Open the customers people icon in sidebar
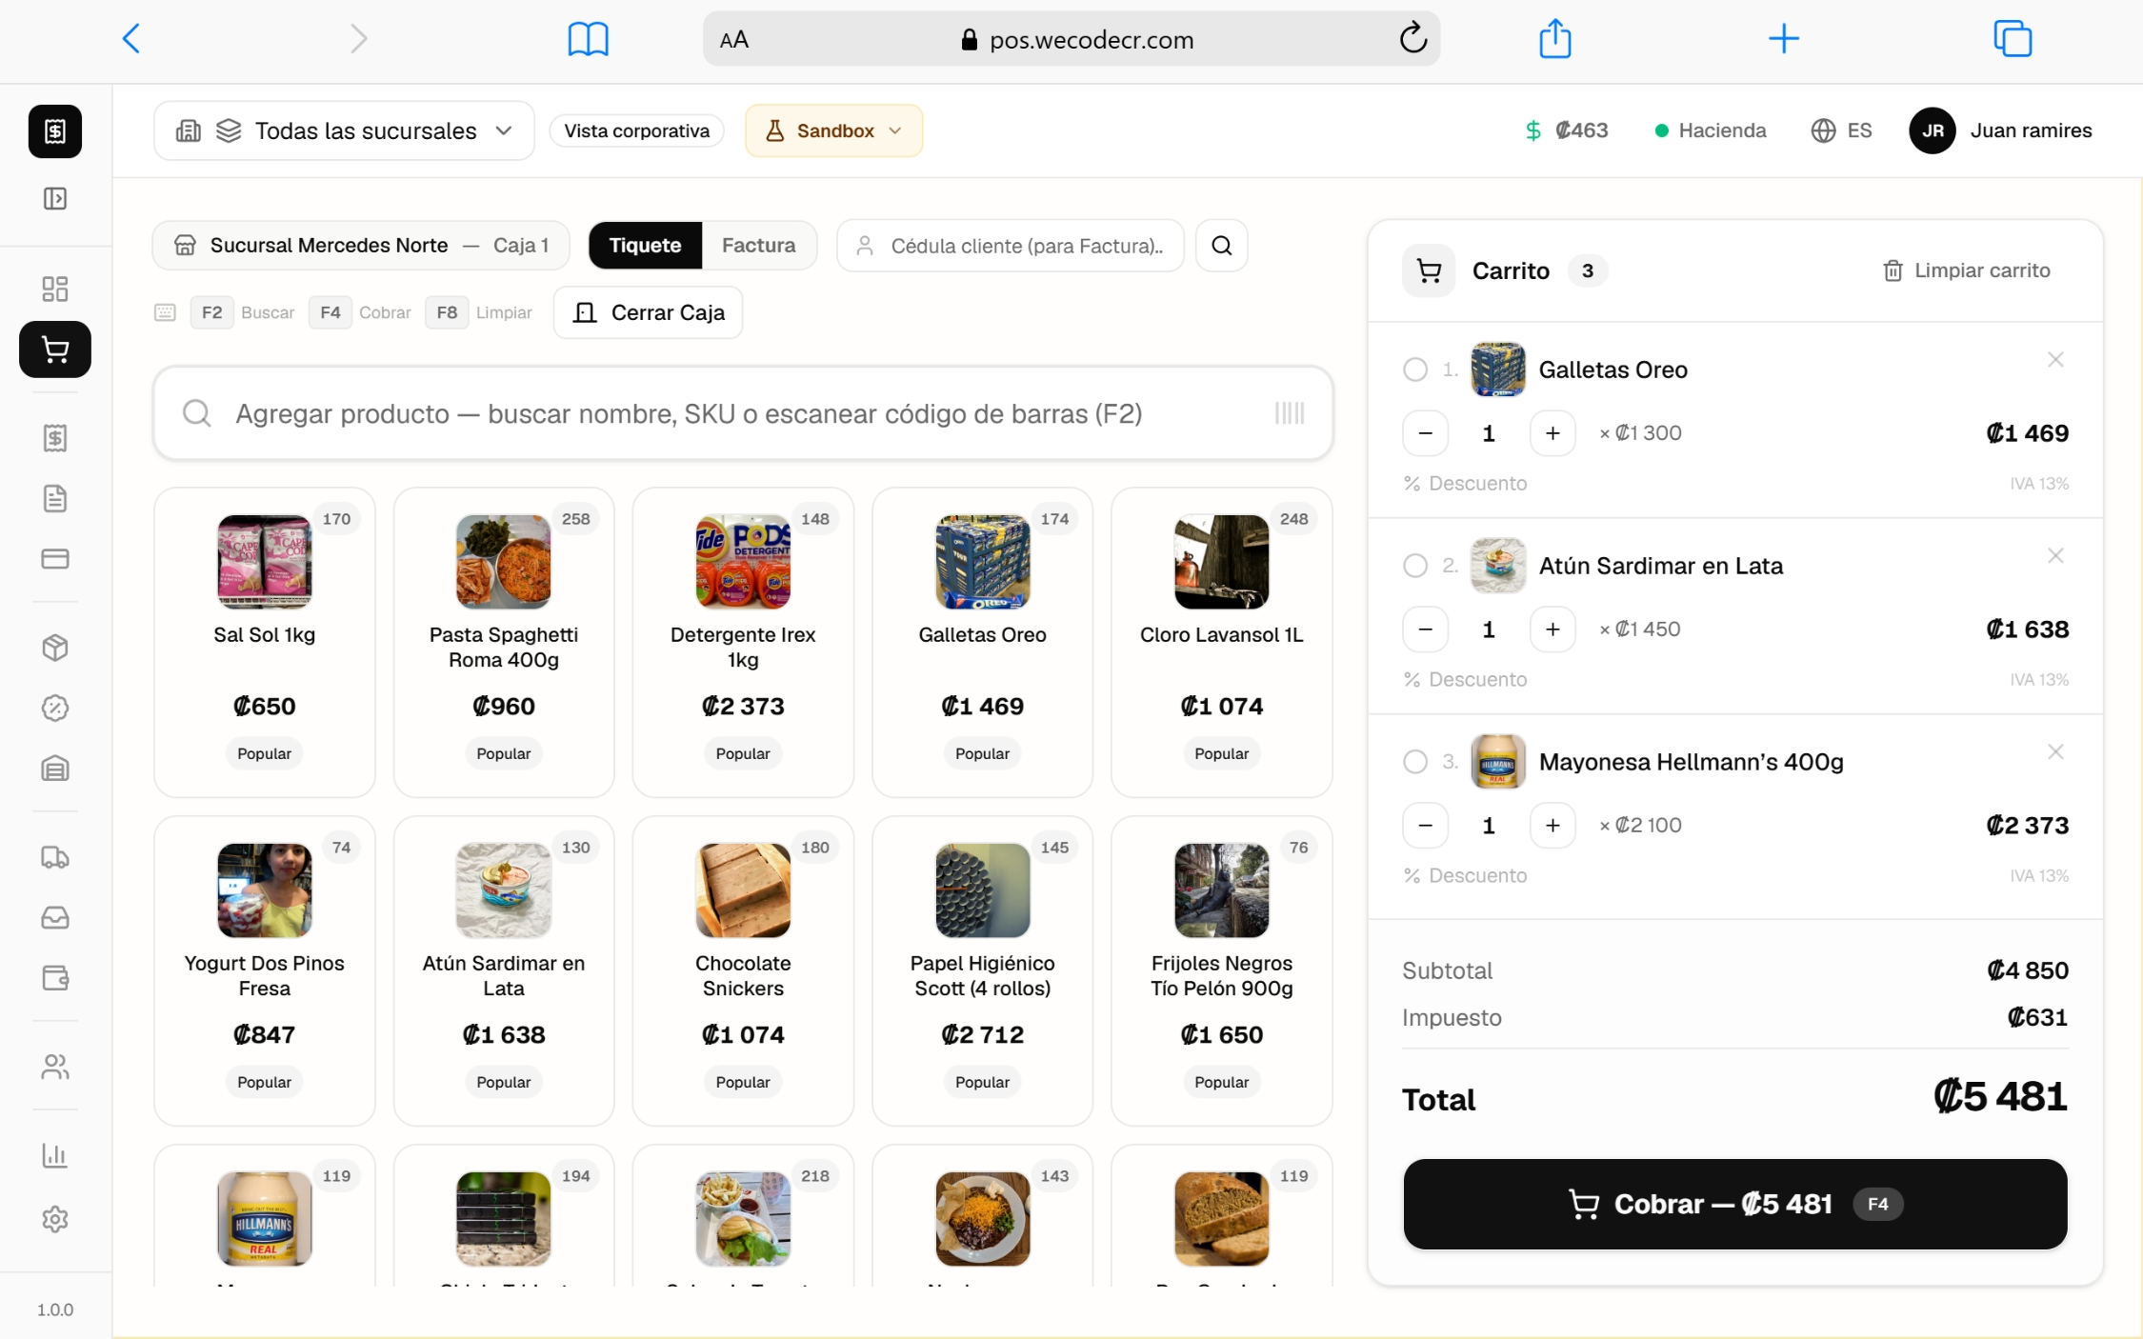This screenshot has width=2143, height=1339. coord(55,1067)
